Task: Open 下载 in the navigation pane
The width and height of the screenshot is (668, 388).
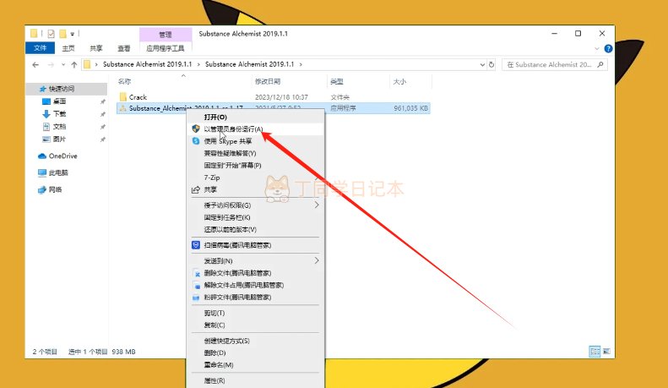Action: 59,114
